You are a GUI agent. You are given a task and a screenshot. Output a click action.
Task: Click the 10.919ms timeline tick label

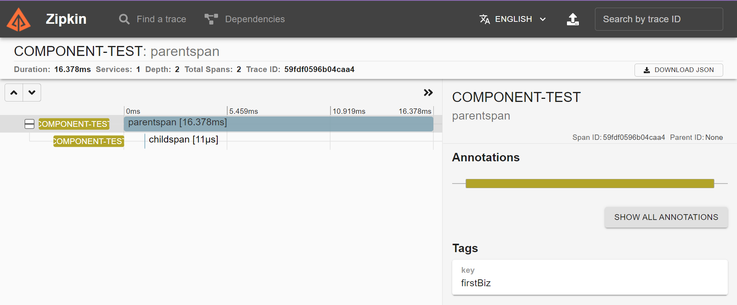tap(349, 112)
